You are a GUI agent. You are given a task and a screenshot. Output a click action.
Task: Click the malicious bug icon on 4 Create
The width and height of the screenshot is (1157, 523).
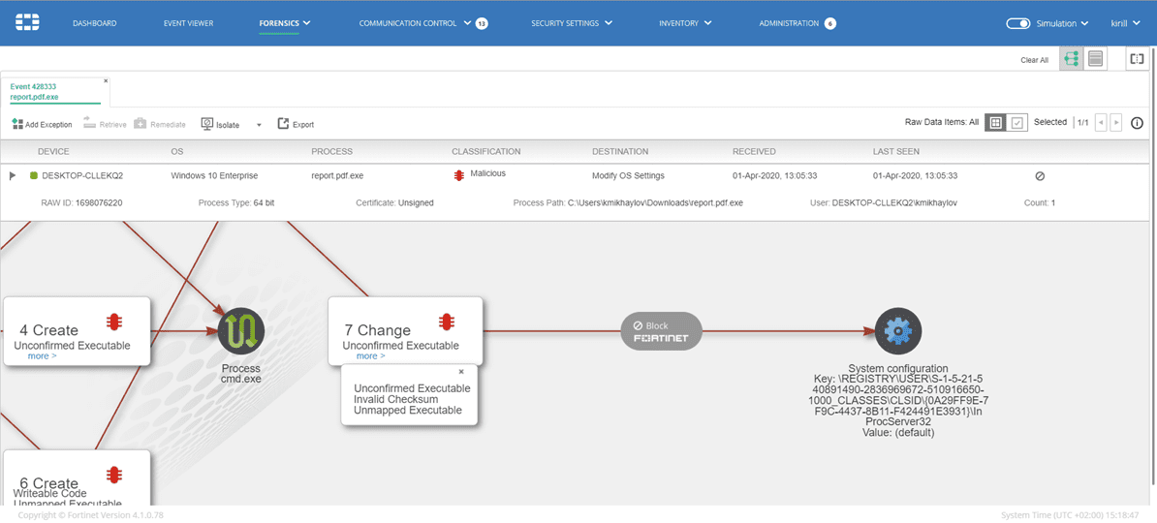tap(113, 323)
